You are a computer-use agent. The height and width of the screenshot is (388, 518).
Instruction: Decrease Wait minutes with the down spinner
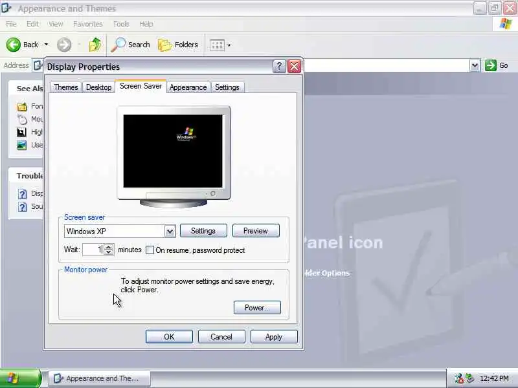109,252
